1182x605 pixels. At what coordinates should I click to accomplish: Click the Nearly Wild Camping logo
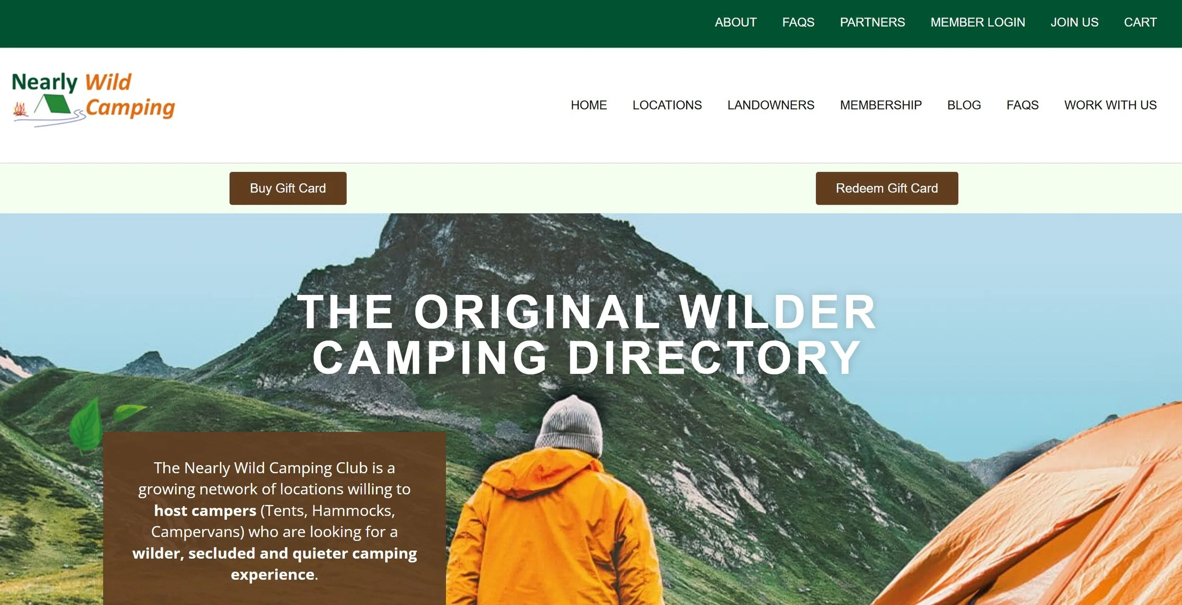94,99
